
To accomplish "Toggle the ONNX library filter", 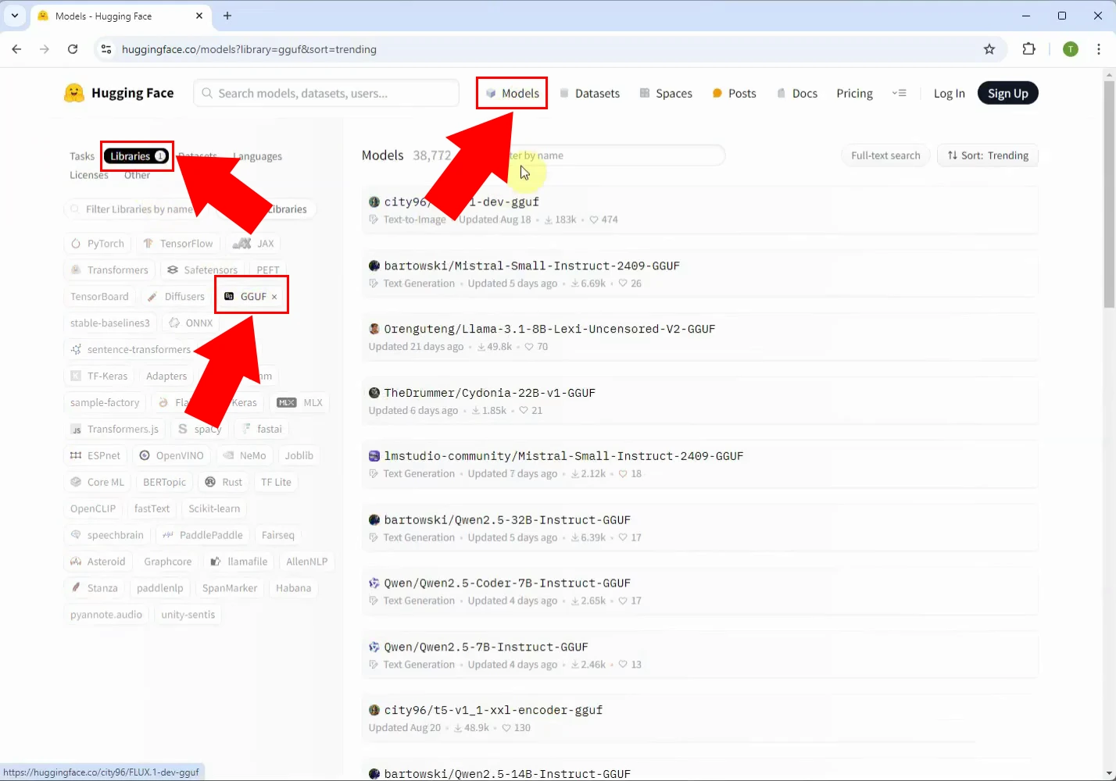I will tap(191, 323).
